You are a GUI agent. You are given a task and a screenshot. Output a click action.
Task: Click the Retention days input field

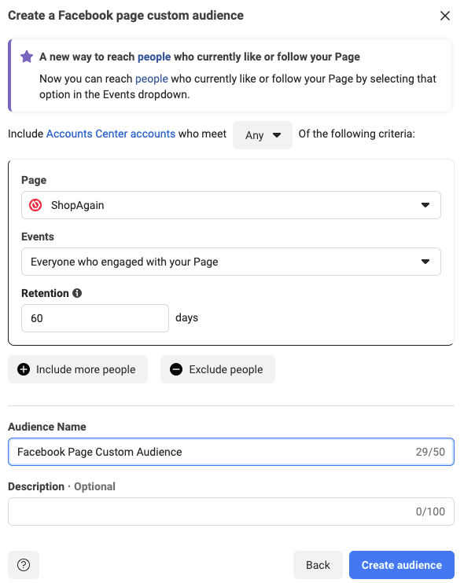tap(95, 318)
